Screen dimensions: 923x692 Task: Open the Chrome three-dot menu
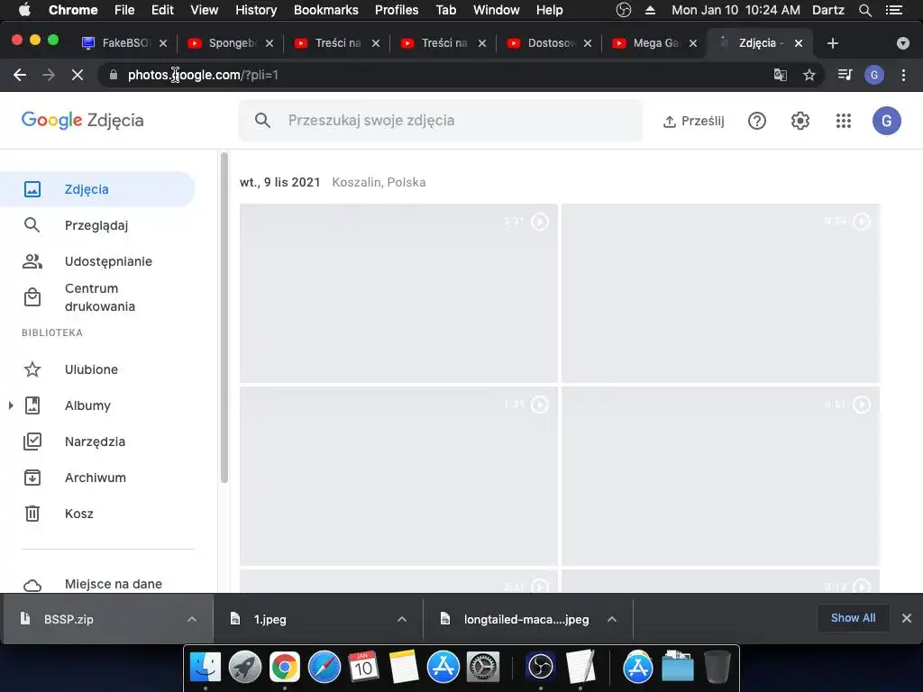coord(903,75)
